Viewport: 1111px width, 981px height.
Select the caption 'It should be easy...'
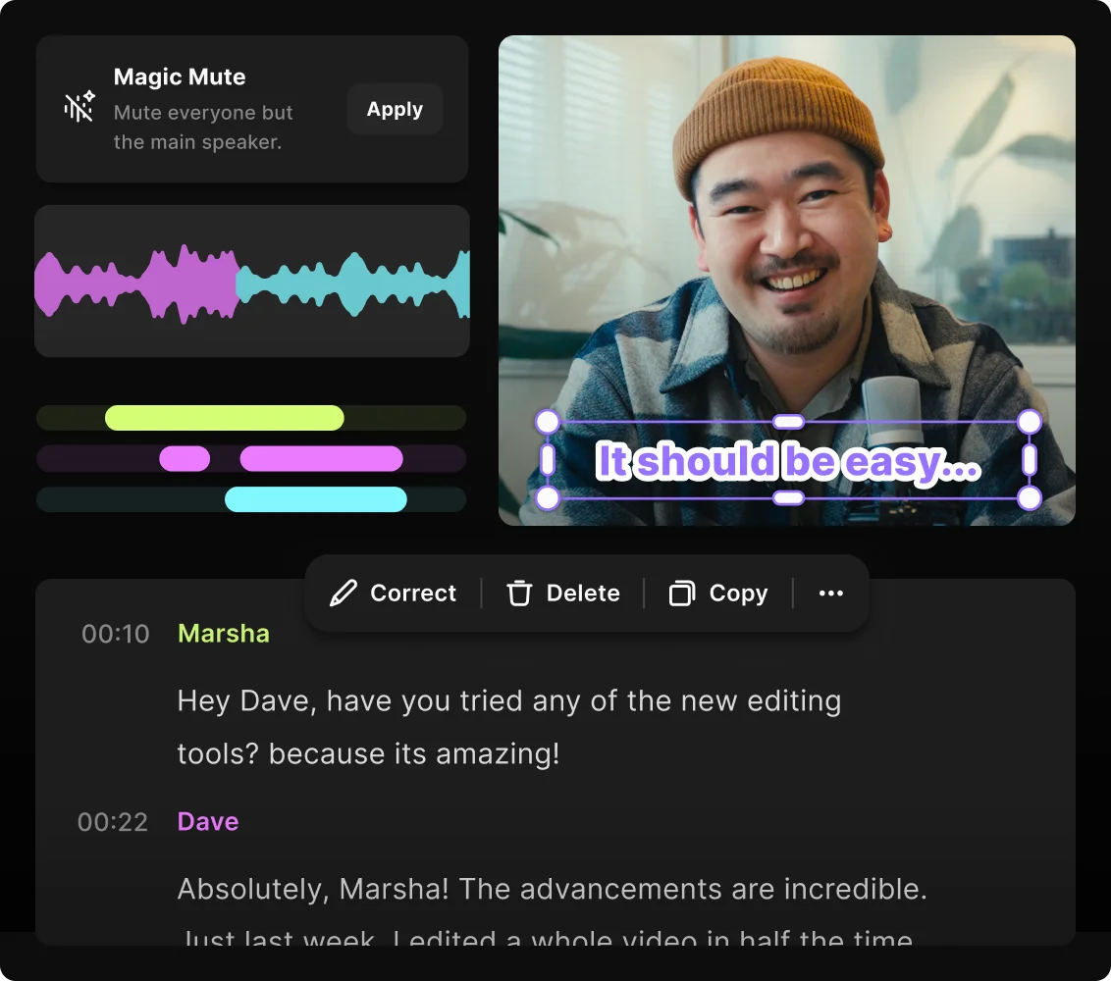pyautogui.click(x=785, y=461)
